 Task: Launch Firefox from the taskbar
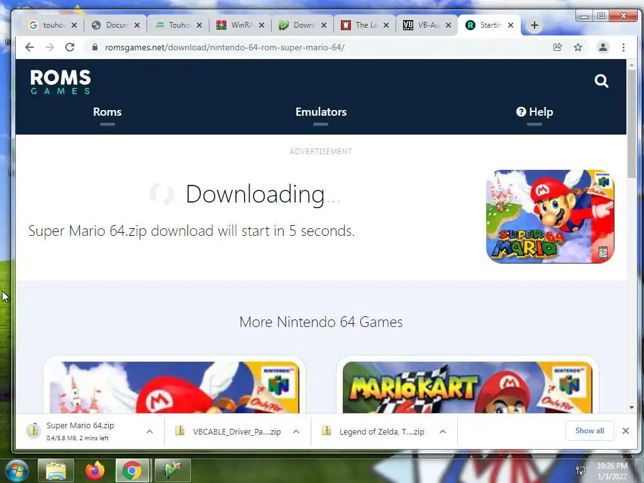click(95, 470)
